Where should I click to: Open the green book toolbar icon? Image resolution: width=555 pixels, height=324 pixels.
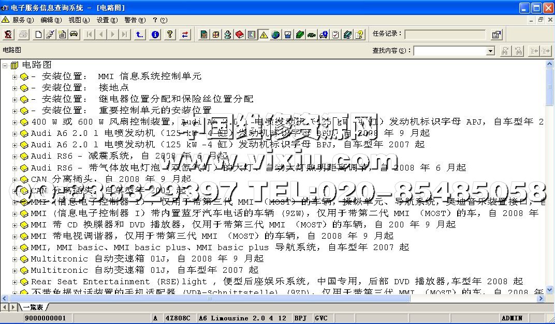click(x=300, y=34)
